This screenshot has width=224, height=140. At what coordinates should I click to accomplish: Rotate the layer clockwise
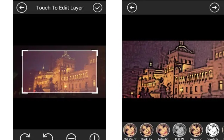click(x=25, y=137)
